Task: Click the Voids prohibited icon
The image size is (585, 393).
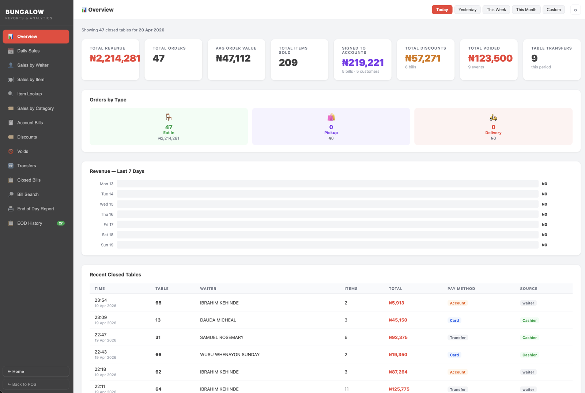Action: point(11,151)
